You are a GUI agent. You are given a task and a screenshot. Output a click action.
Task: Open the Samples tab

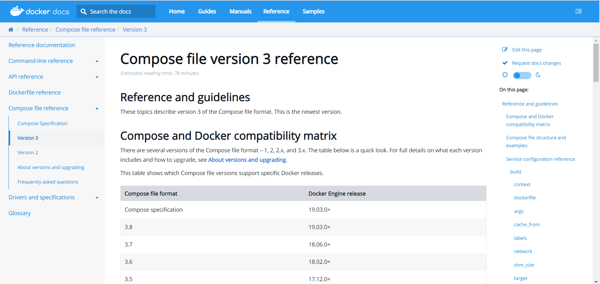[x=313, y=11]
